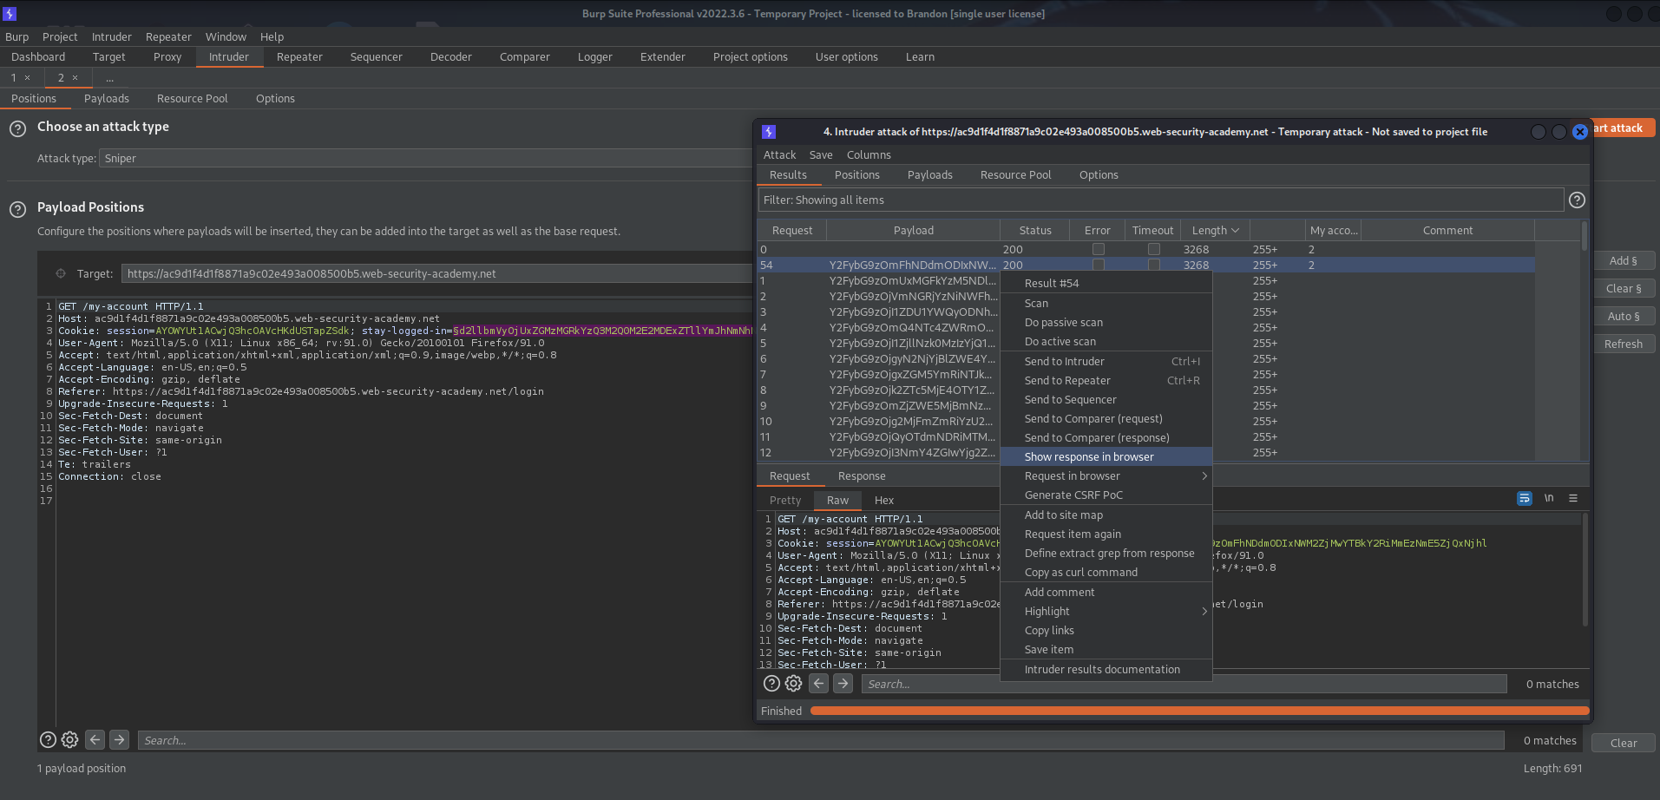The height and width of the screenshot is (800, 1660).
Task: Expand Highlight submenu
Action: [1106, 611]
